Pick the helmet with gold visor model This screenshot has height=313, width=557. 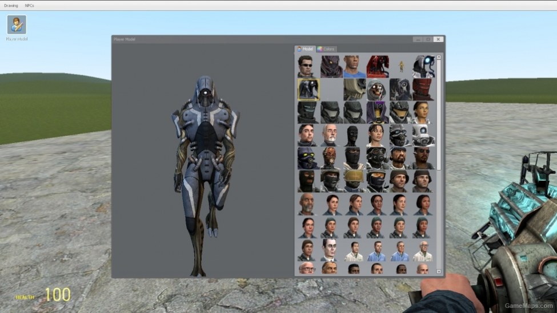coord(400,112)
